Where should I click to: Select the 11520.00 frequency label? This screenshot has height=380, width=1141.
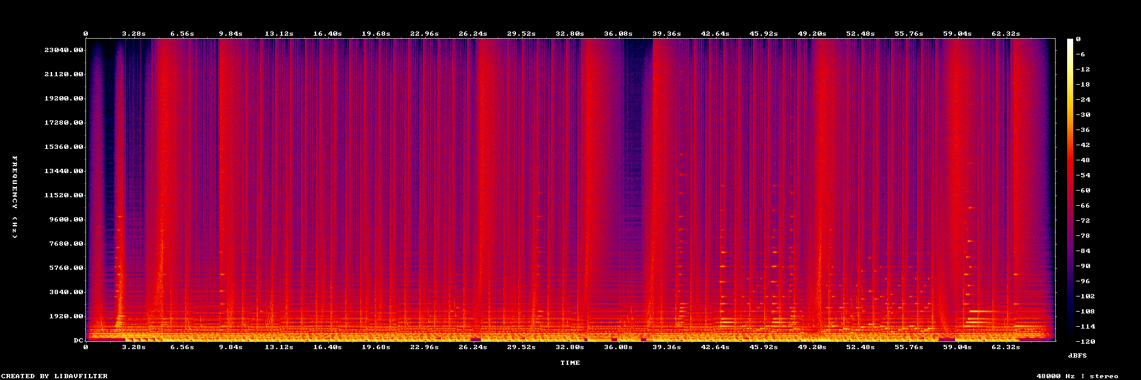(x=64, y=195)
